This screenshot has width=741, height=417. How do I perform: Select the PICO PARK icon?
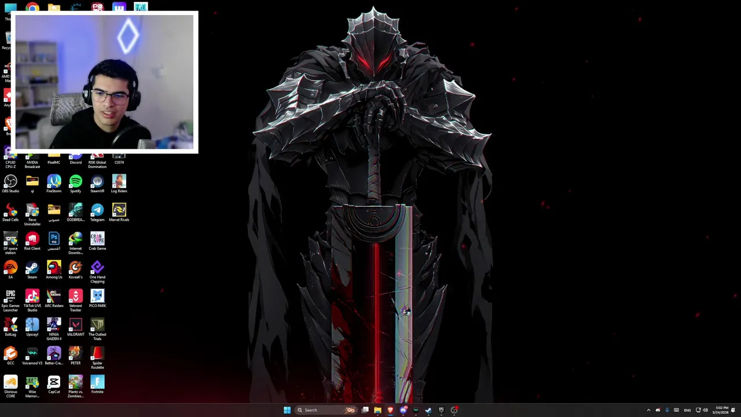pyautogui.click(x=97, y=297)
